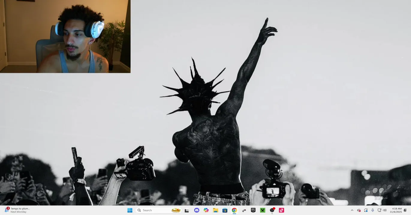Switch to OBS Studio in the taskbar

click(272, 210)
